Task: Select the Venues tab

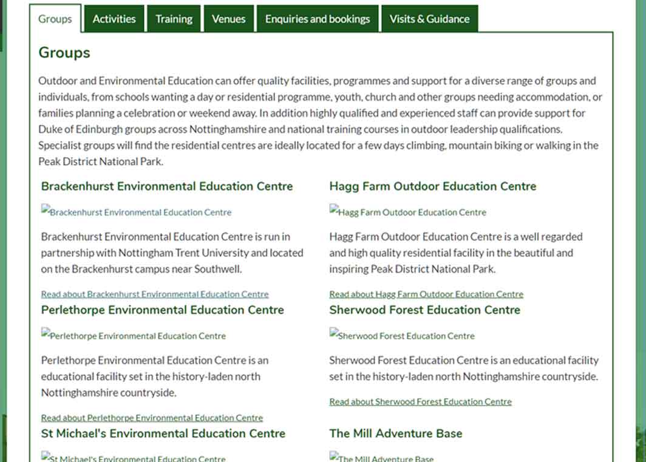Action: pyautogui.click(x=229, y=19)
